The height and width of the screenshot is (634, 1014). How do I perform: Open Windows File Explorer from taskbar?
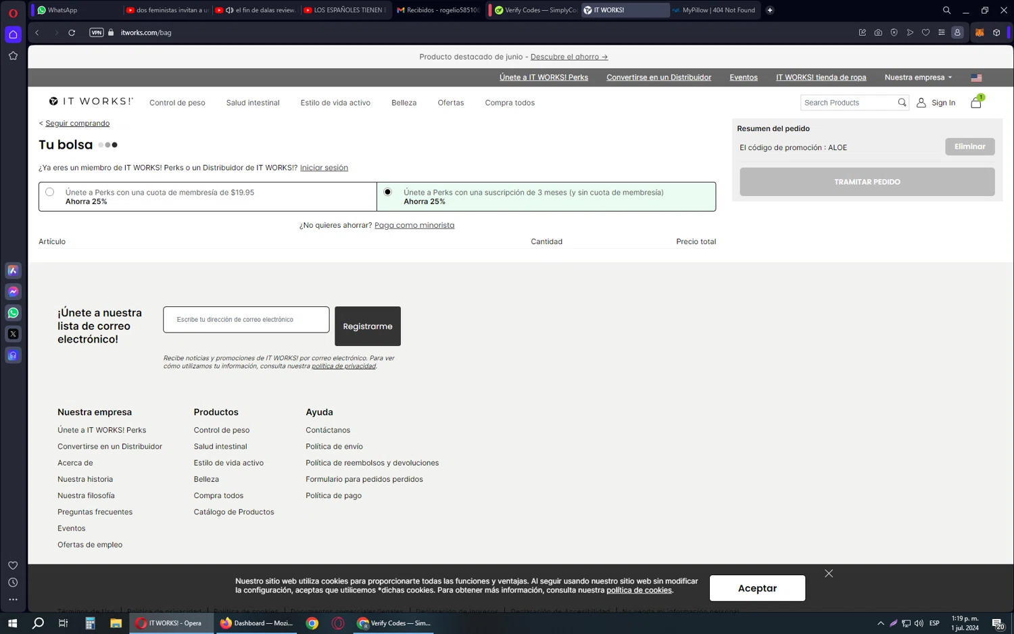[x=116, y=623]
